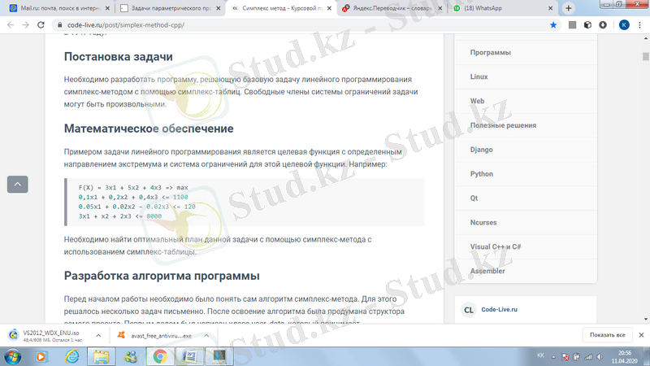Open the Windows Start menu
The height and width of the screenshot is (366, 650).
pyautogui.click(x=14, y=356)
